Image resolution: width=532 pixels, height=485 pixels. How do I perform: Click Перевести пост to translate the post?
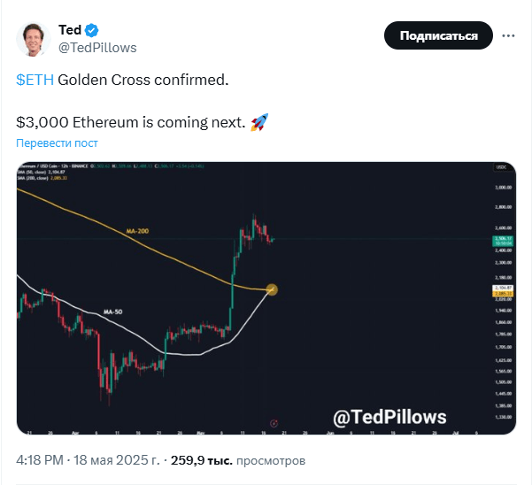[57, 142]
